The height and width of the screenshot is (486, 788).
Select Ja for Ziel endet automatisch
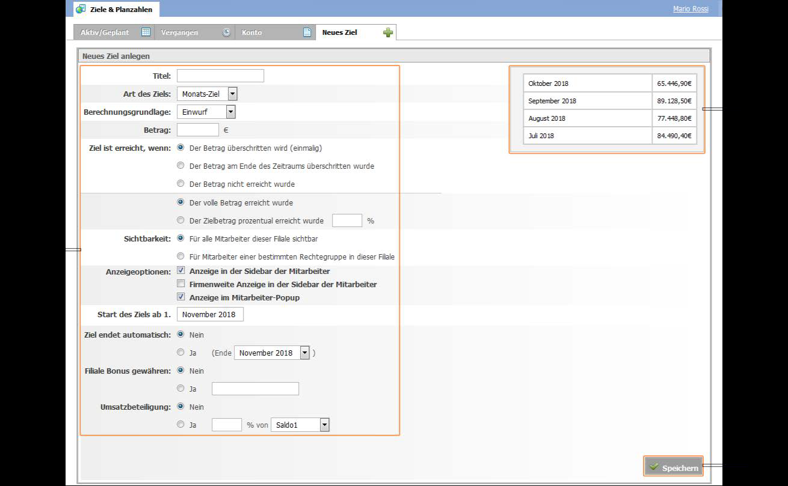coord(180,353)
